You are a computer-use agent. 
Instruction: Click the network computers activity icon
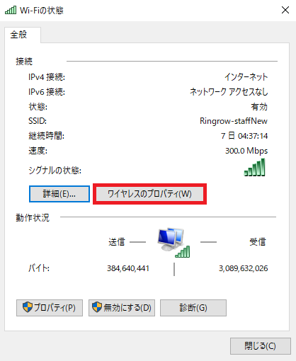pyautogui.click(x=173, y=242)
